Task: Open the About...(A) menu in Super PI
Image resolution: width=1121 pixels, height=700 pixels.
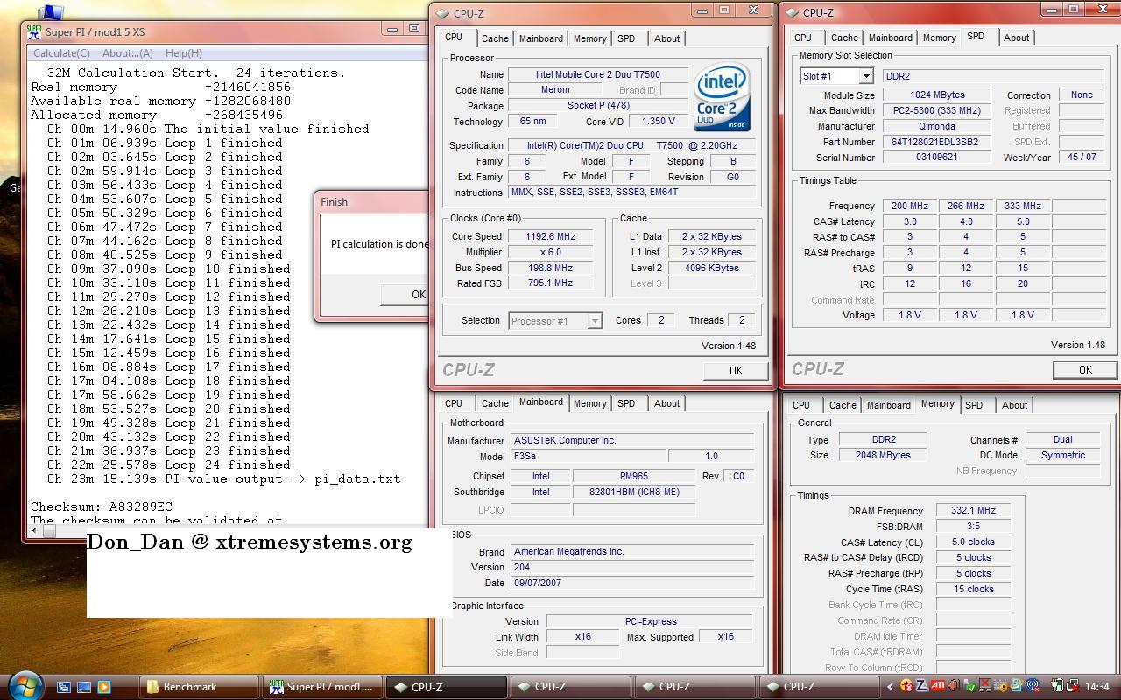Action: coord(128,53)
